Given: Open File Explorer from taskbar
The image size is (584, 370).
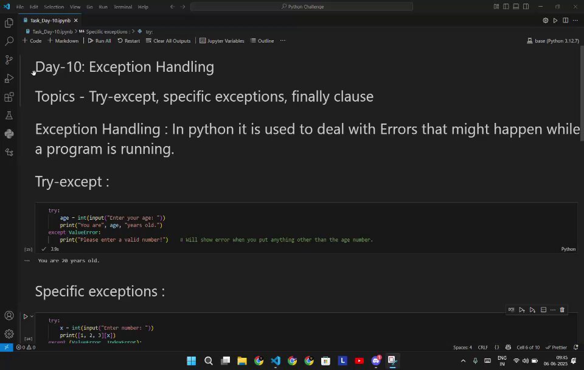Looking at the screenshot, I should tap(242, 361).
